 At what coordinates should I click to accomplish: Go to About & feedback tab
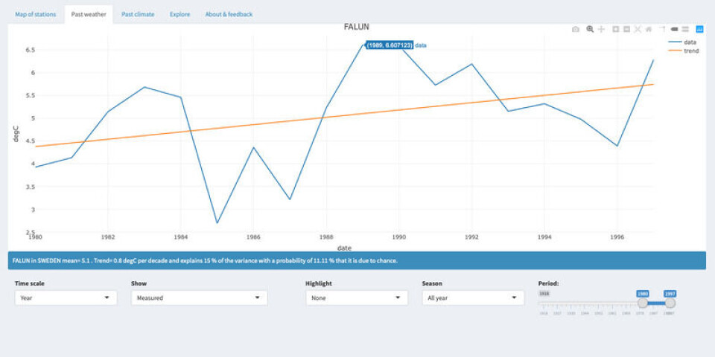(229, 14)
